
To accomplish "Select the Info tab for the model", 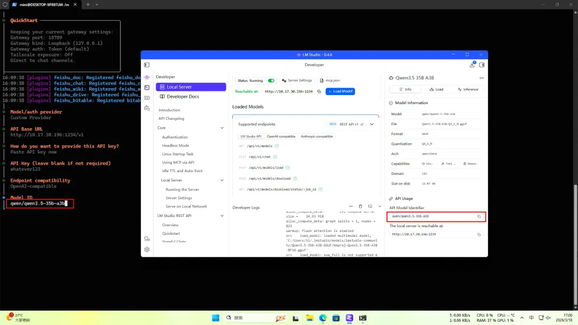I will click(x=405, y=89).
